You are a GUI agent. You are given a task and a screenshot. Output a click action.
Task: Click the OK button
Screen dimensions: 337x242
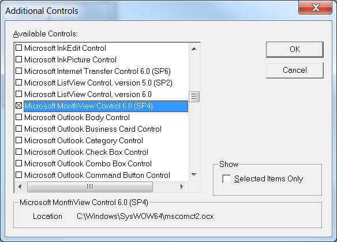295,50
